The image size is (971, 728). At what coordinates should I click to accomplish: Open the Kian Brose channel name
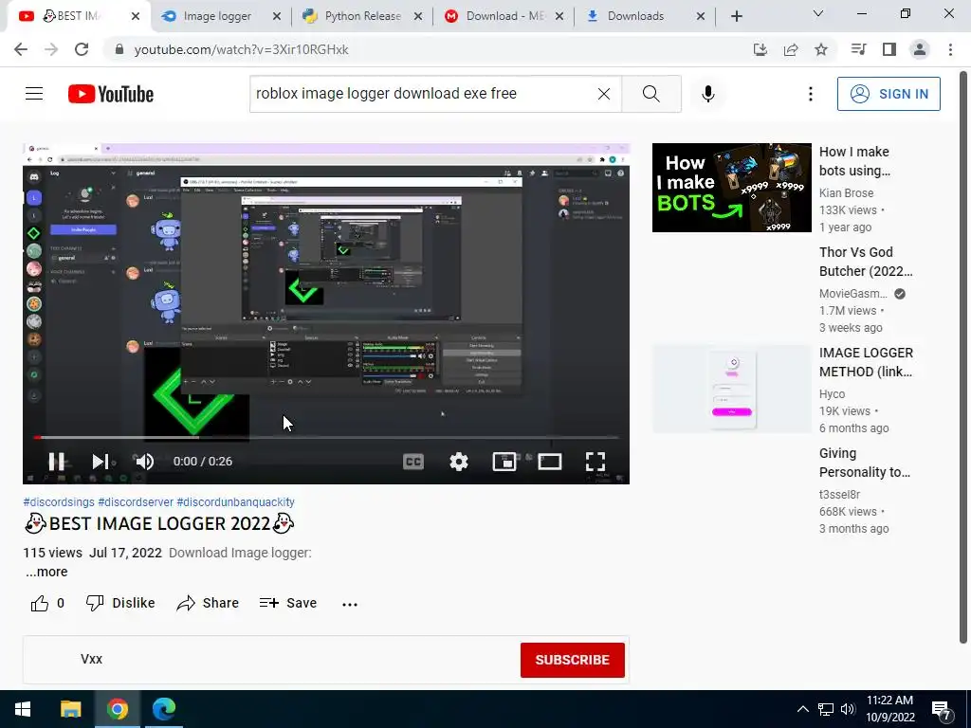[846, 193]
